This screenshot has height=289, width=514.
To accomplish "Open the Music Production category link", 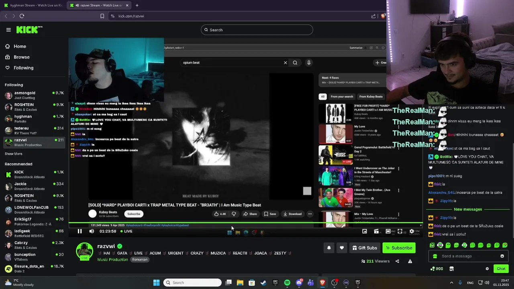I will pos(112,260).
